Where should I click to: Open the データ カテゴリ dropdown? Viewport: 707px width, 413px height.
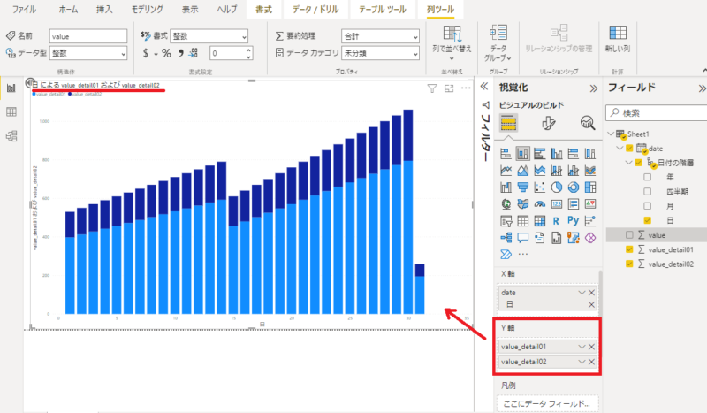381,53
